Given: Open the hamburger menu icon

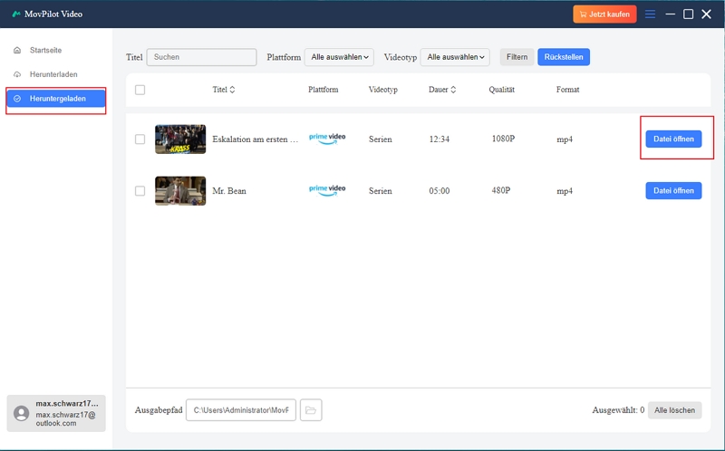Looking at the screenshot, I should pos(650,14).
